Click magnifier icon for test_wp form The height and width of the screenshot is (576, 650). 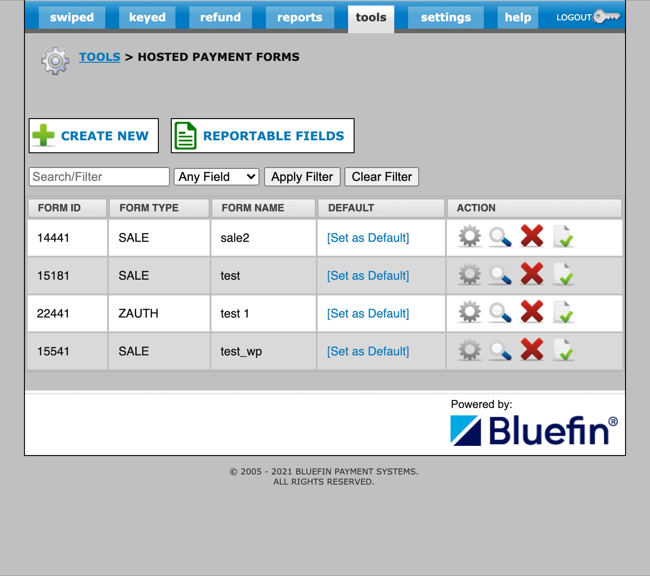click(500, 350)
